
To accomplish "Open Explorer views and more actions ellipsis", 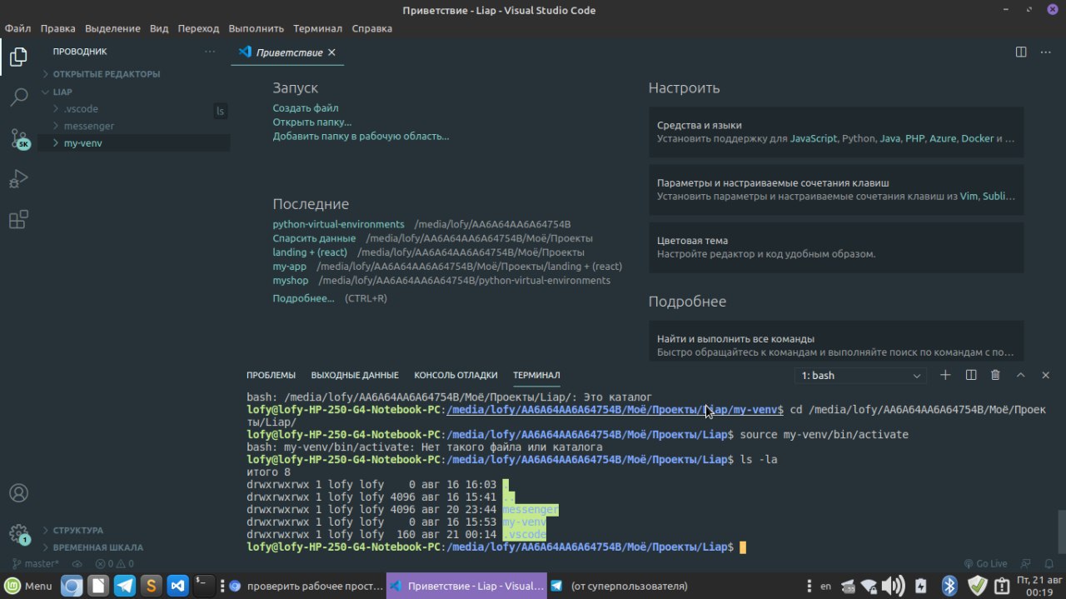I will (x=210, y=52).
